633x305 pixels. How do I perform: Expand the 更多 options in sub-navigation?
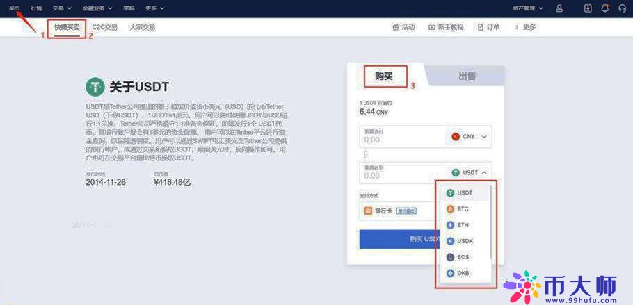coord(526,27)
